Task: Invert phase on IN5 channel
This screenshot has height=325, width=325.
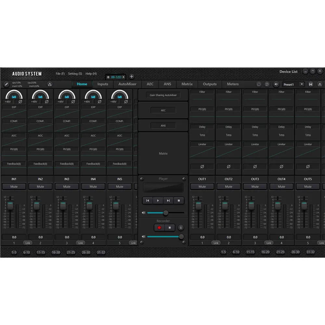Action: pos(126,101)
